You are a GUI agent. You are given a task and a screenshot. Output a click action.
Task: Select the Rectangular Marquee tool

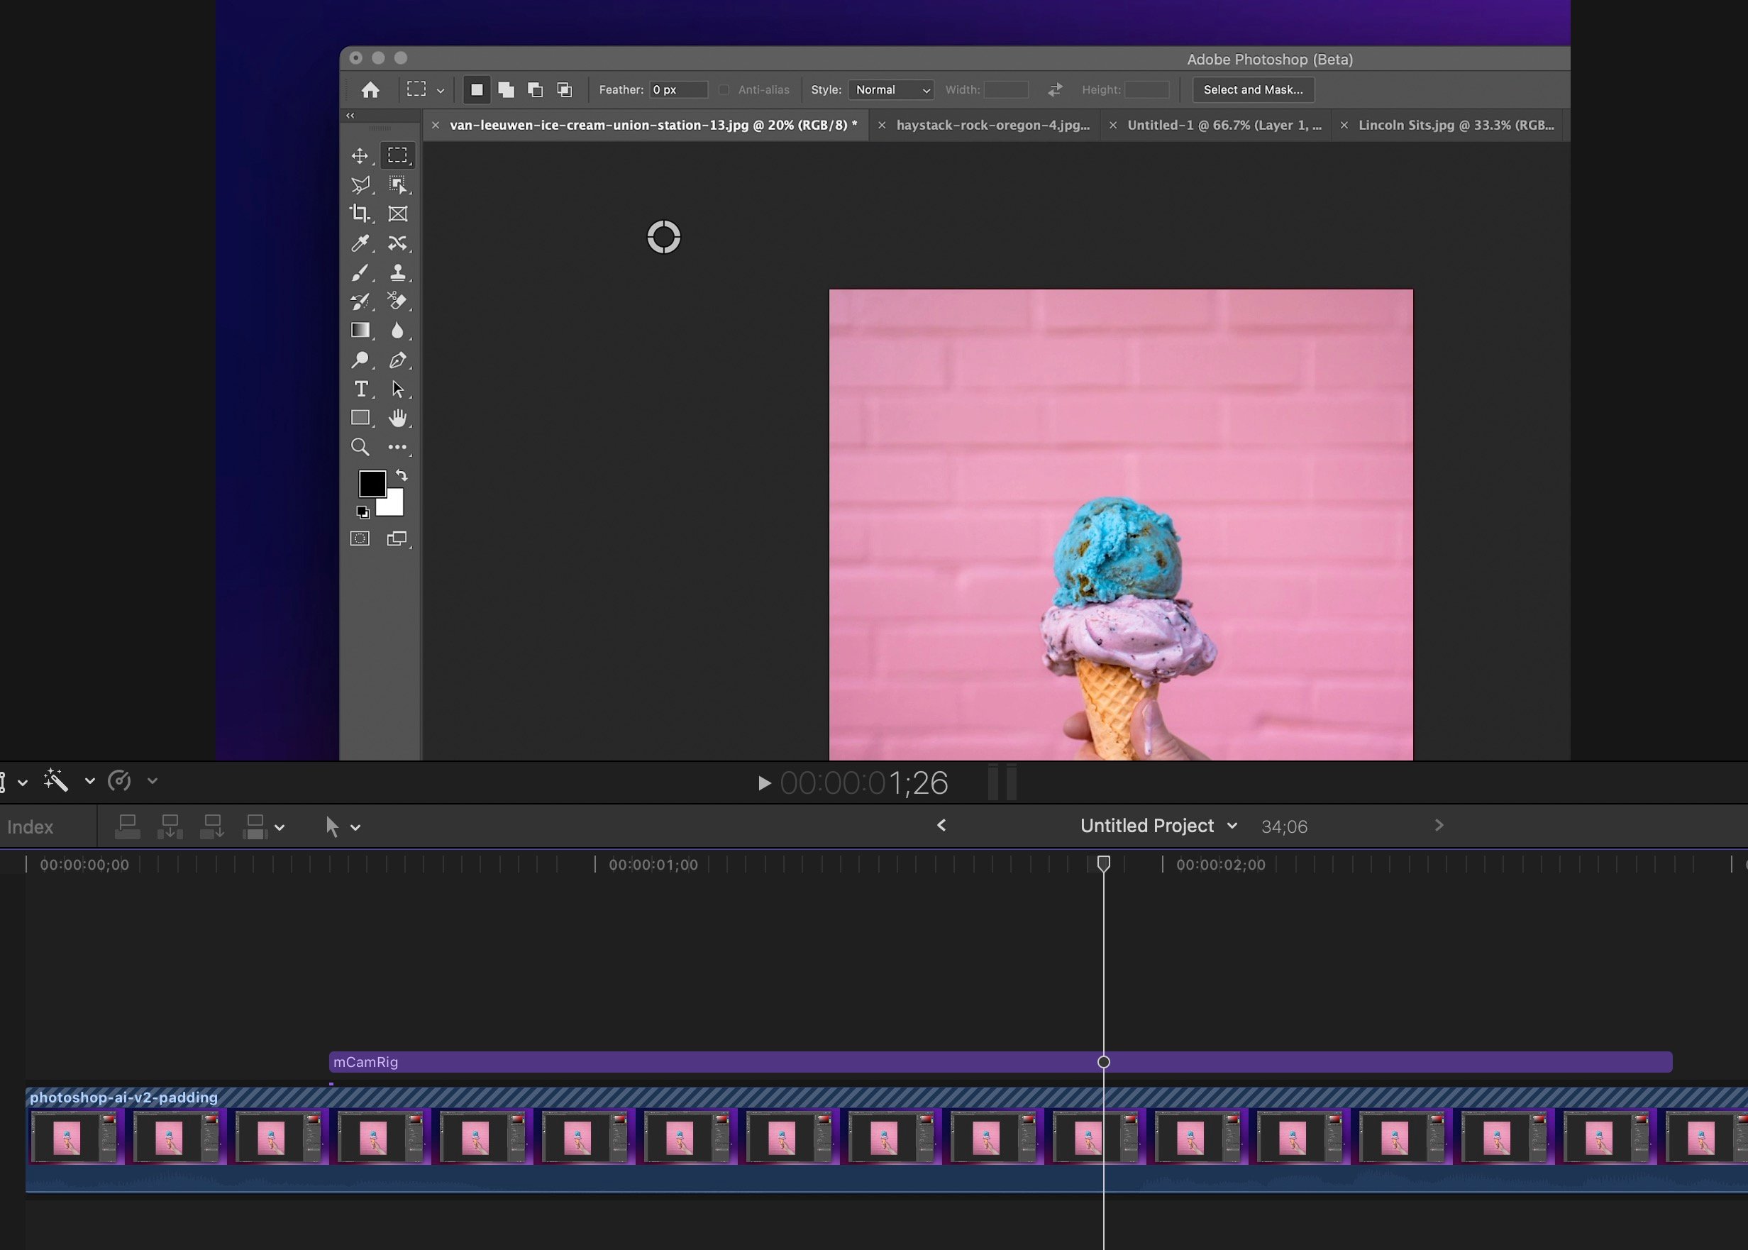398,154
